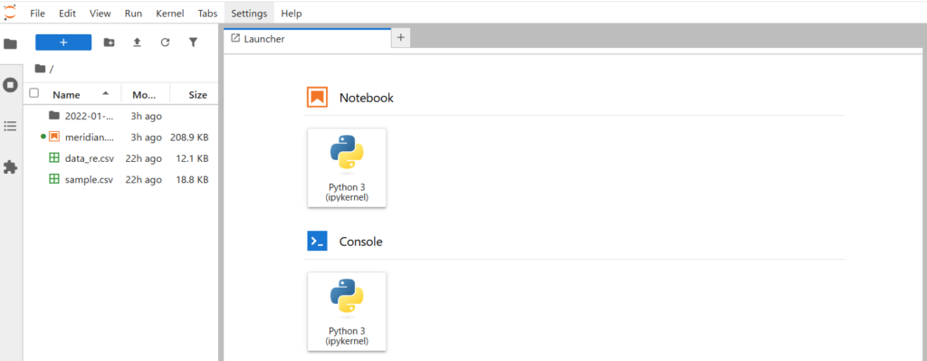Open the Extension Manager puzzle icon

pyautogui.click(x=10, y=167)
